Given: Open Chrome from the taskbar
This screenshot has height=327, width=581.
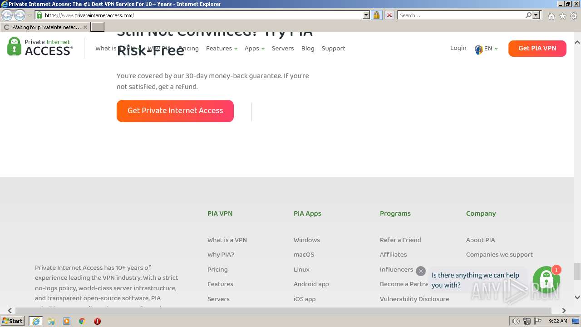Looking at the screenshot, I should click(x=82, y=321).
